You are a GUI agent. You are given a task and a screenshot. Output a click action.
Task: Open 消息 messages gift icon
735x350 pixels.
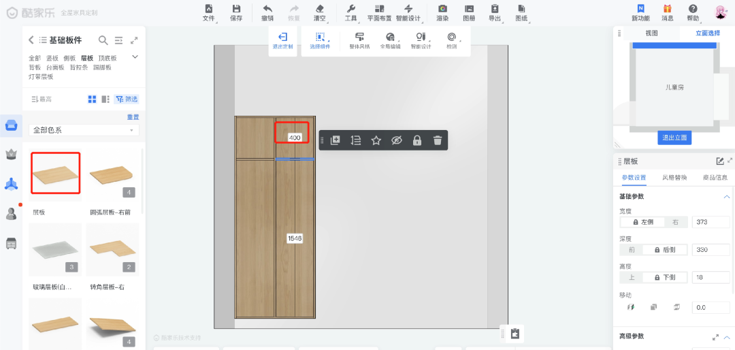pyautogui.click(x=668, y=13)
